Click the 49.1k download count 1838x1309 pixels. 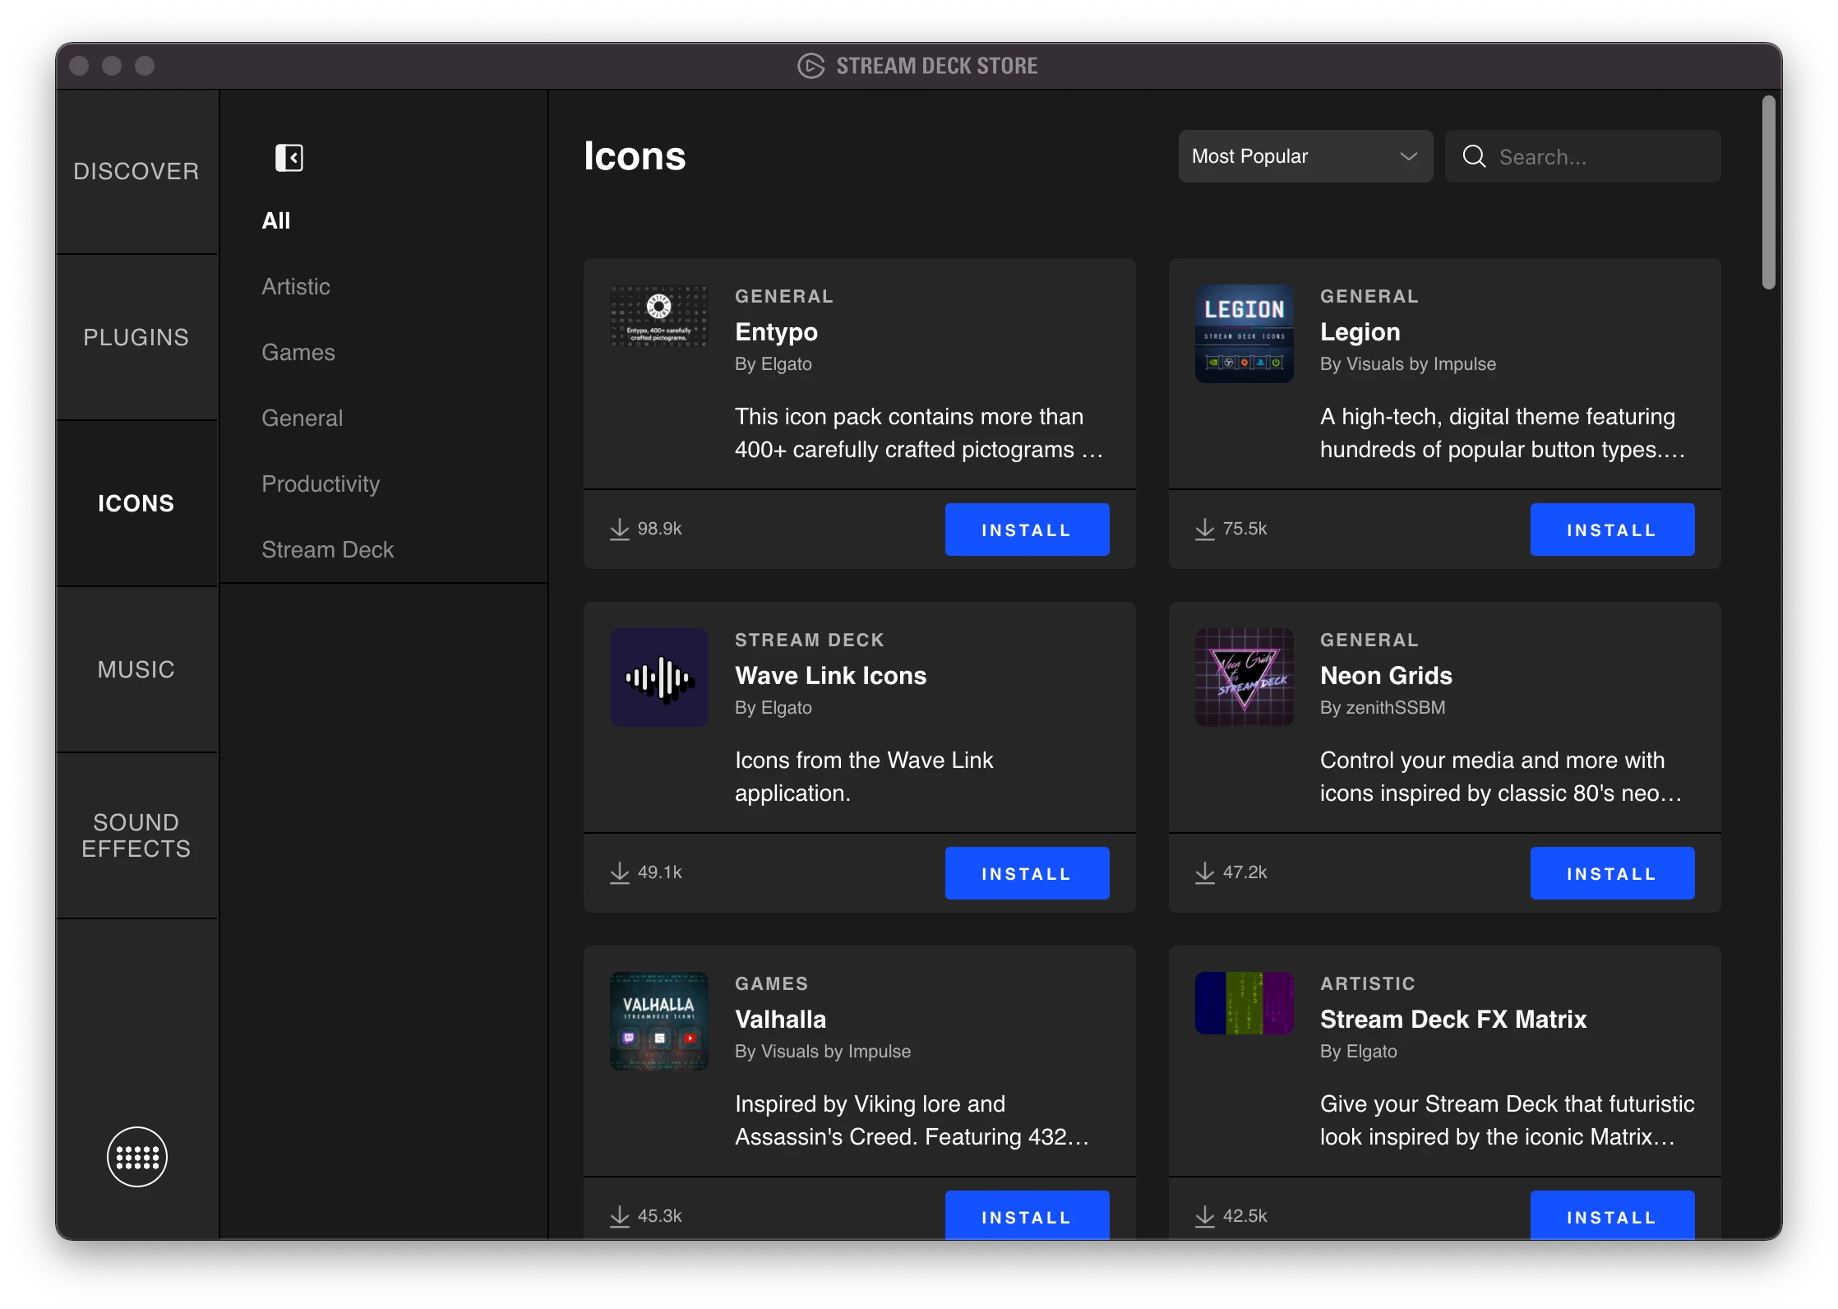pos(660,872)
